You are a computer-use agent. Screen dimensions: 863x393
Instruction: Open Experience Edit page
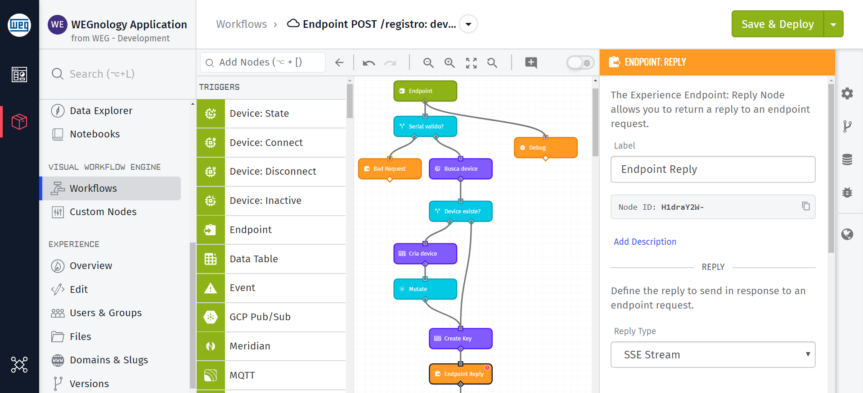[x=70, y=289]
